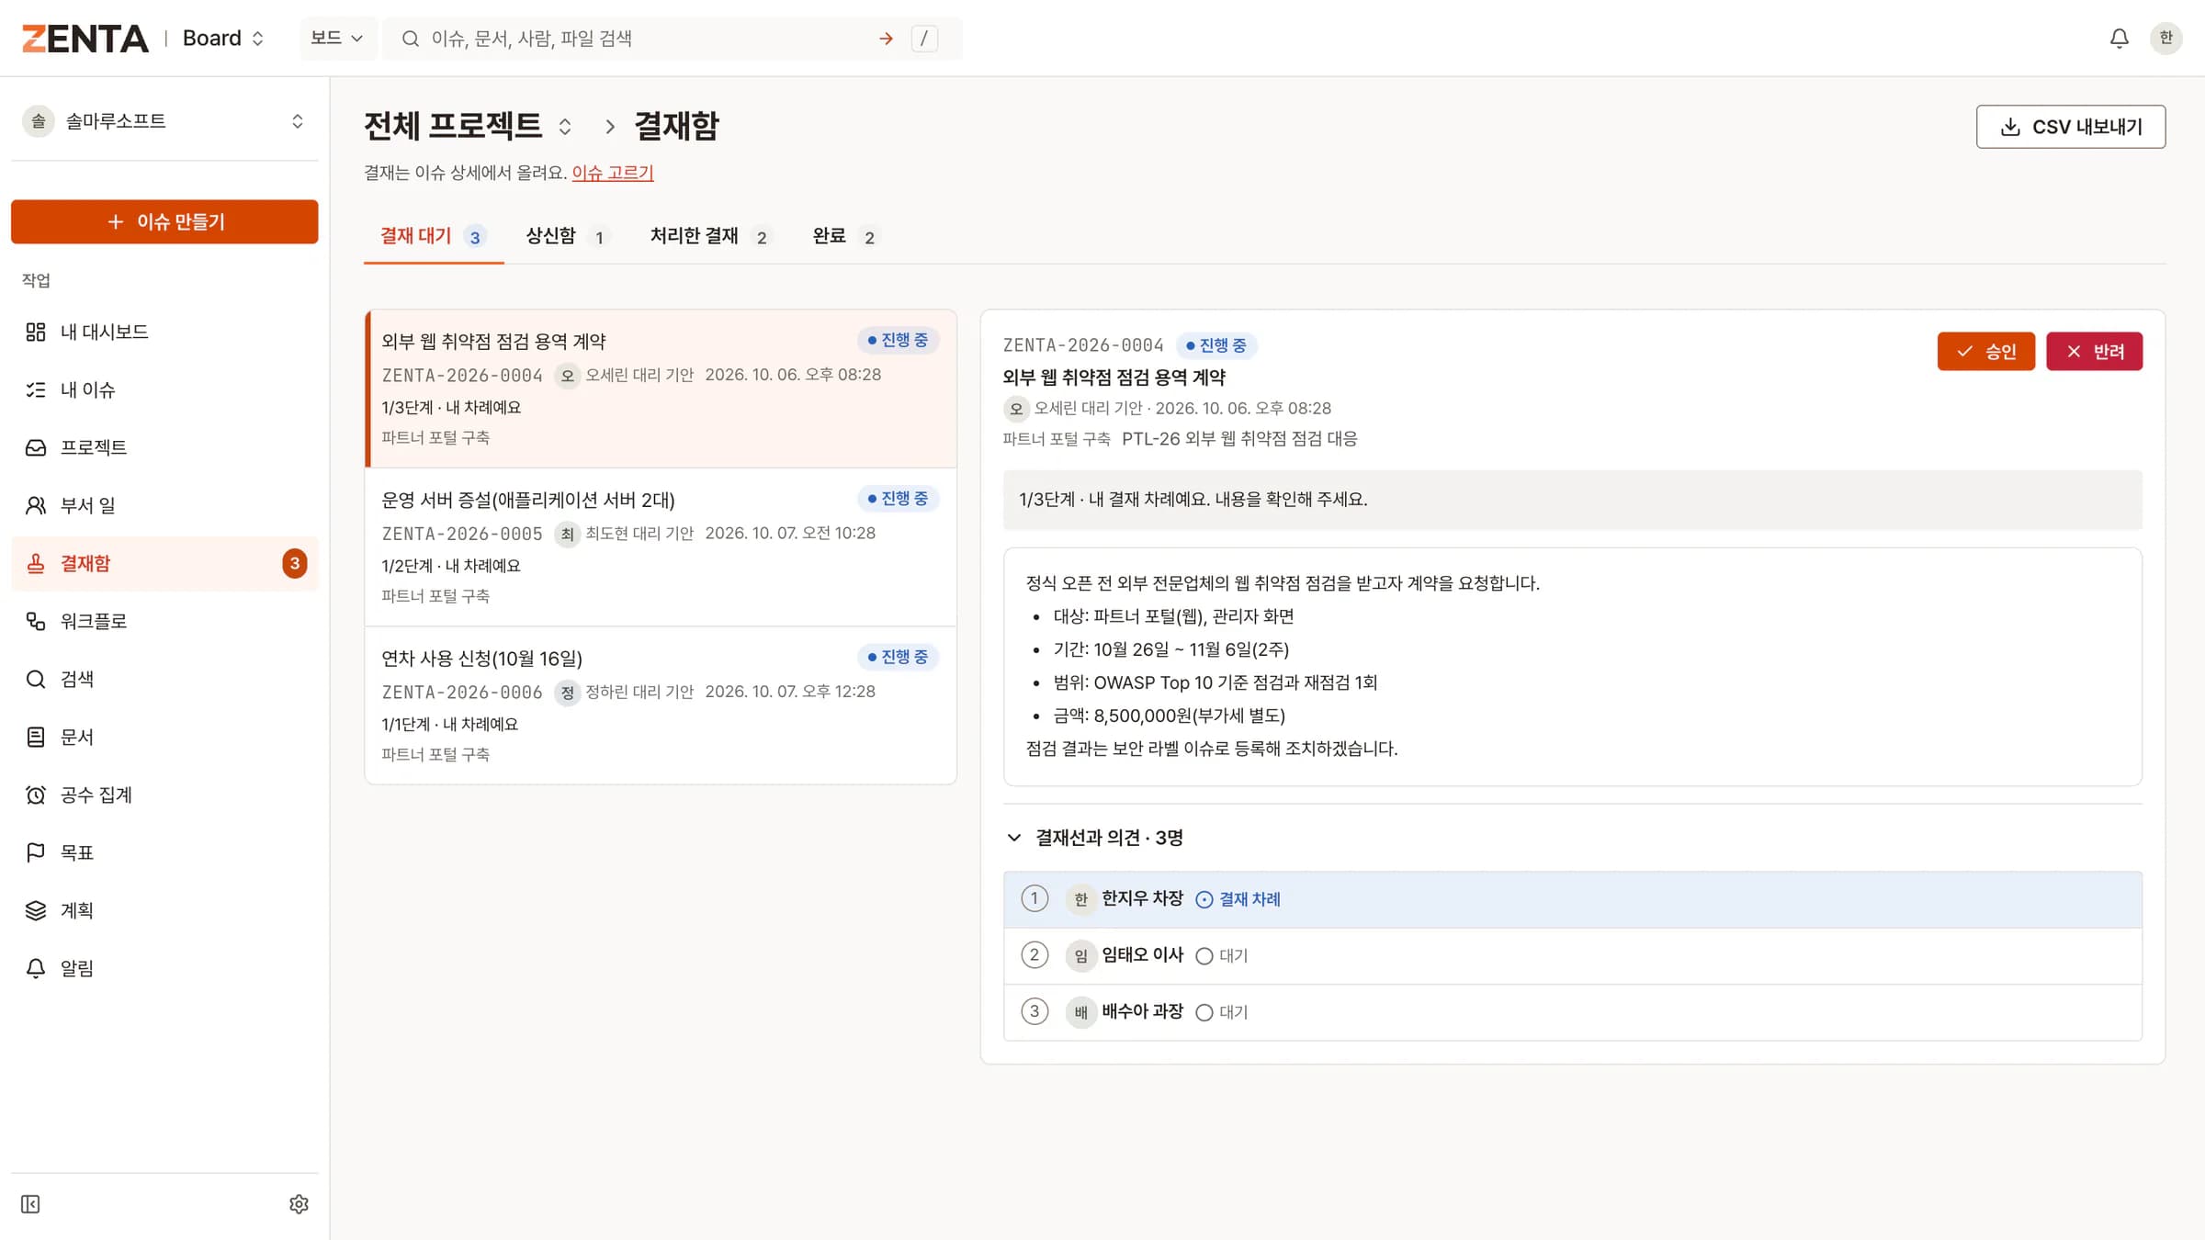
Task: Open 워크플로 page
Action: [164, 621]
